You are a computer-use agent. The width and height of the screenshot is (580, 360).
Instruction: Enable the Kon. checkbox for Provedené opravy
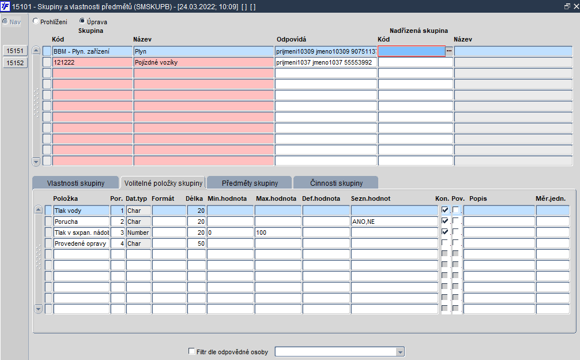(445, 243)
